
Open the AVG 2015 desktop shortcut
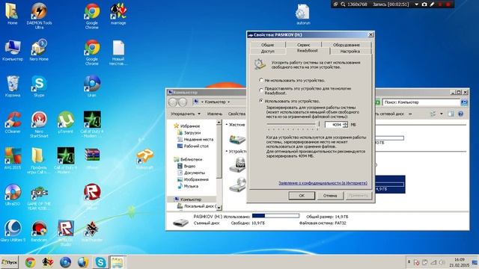[x=13, y=158]
